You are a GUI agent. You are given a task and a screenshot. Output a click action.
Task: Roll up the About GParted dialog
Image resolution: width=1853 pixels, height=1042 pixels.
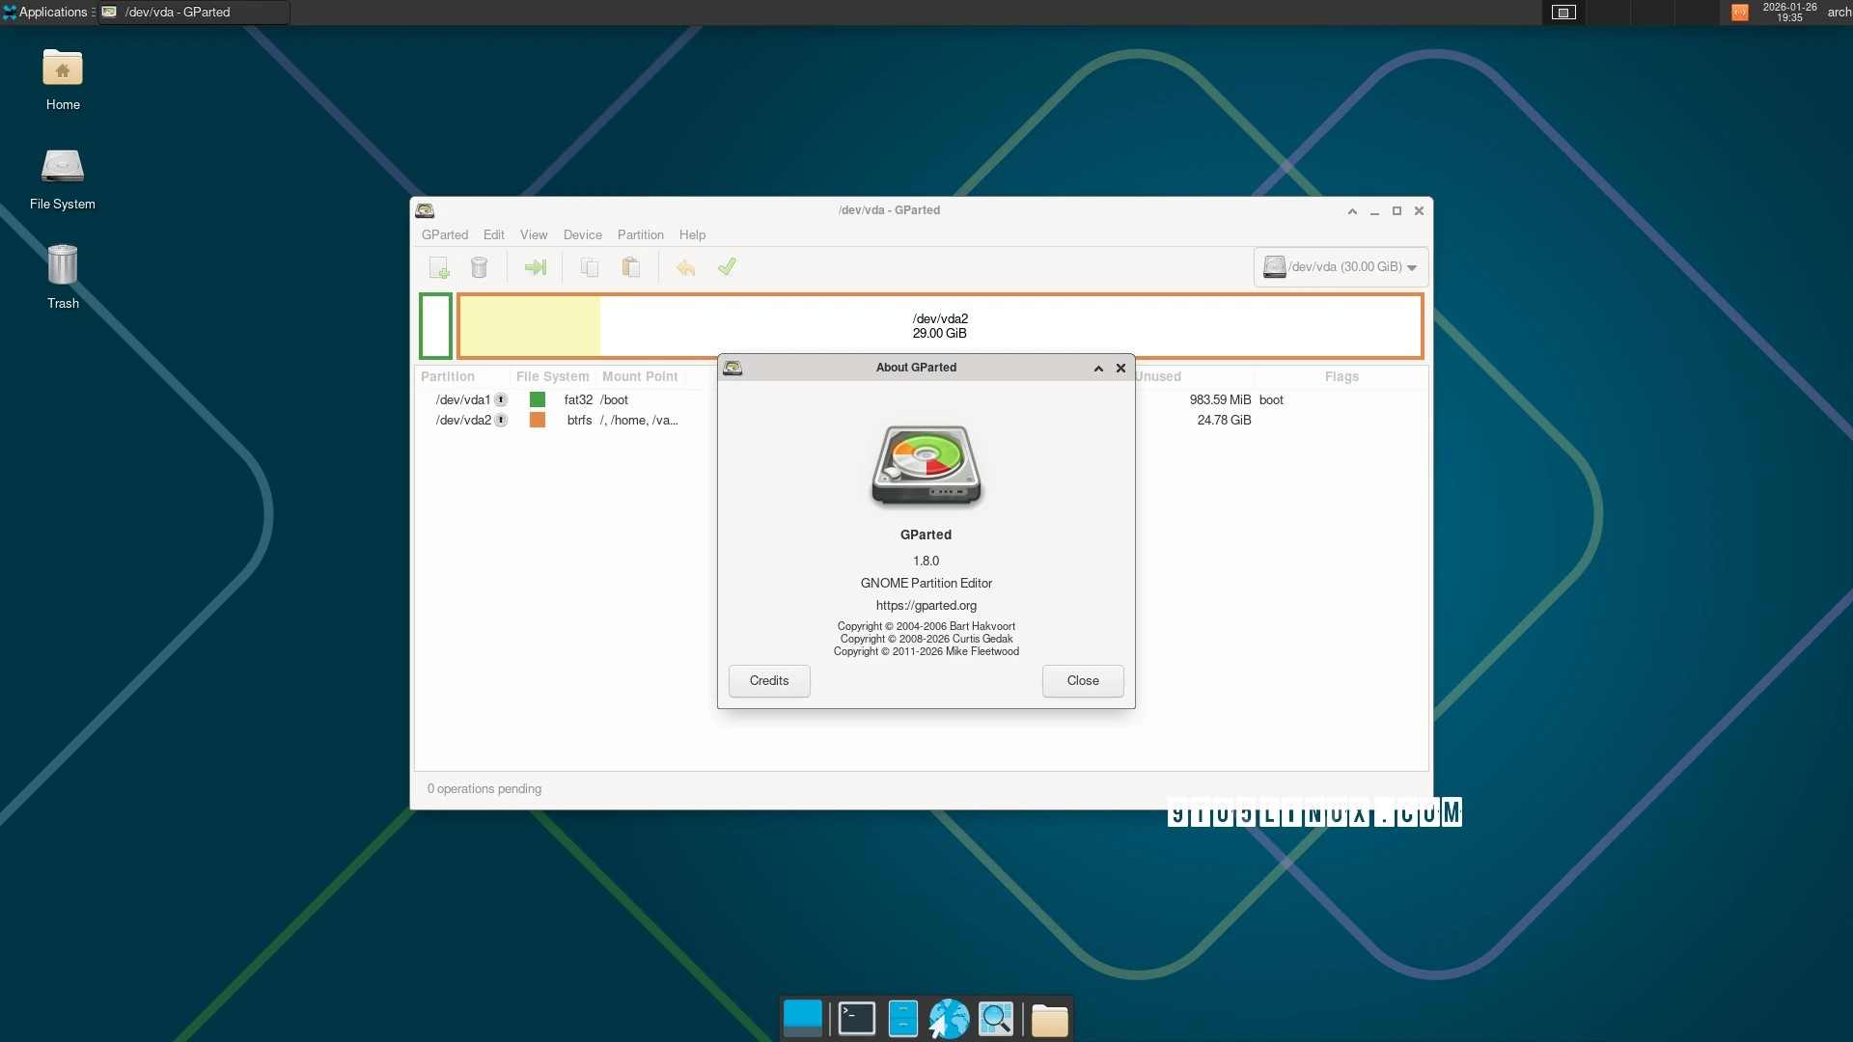coord(1098,368)
